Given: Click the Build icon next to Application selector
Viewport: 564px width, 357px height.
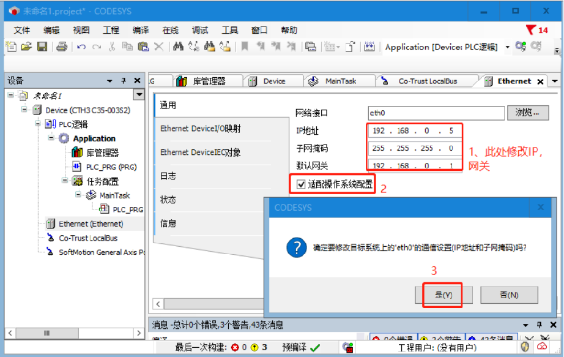Looking at the screenshot, I should 369,47.
